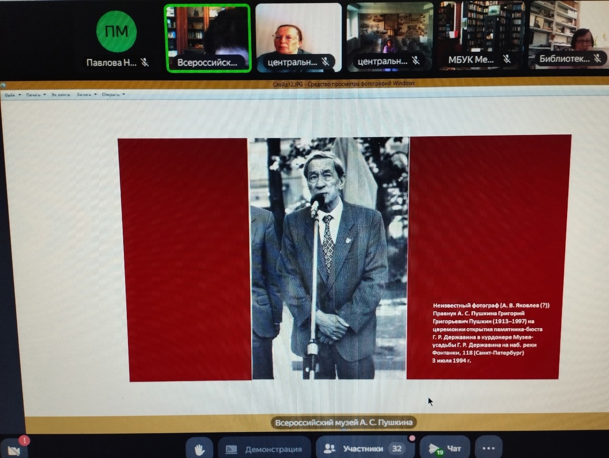Screen dimensions: 609x458
Task: Click the photo viewer window icon
Action: pos(3,85)
